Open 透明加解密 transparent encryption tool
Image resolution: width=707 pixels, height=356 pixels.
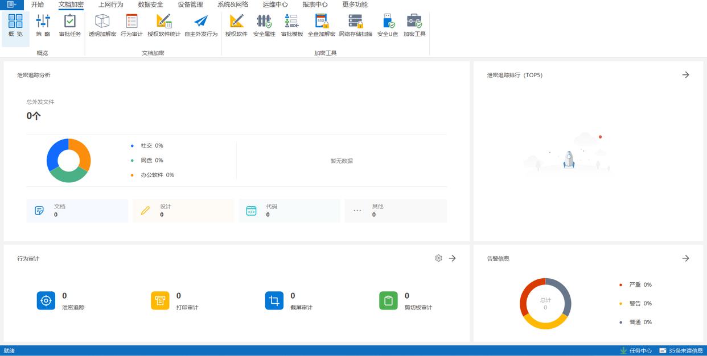(x=102, y=26)
